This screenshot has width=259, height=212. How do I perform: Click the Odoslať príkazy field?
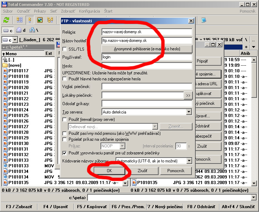tap(147, 104)
